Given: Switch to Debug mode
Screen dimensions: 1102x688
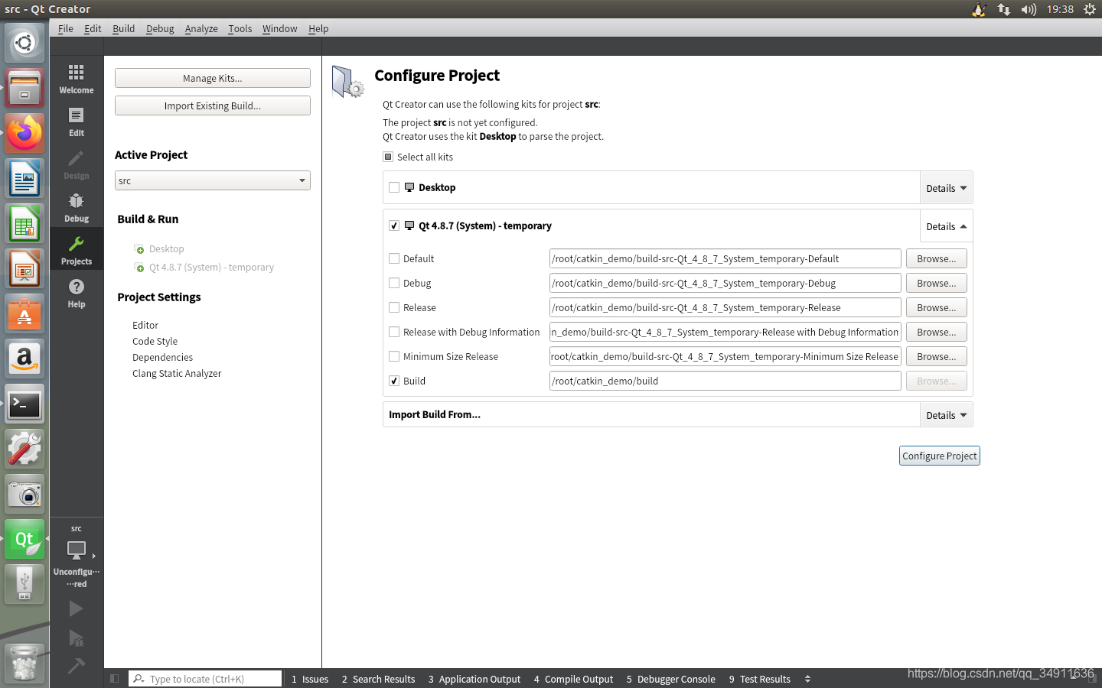Looking at the screenshot, I should [x=77, y=207].
